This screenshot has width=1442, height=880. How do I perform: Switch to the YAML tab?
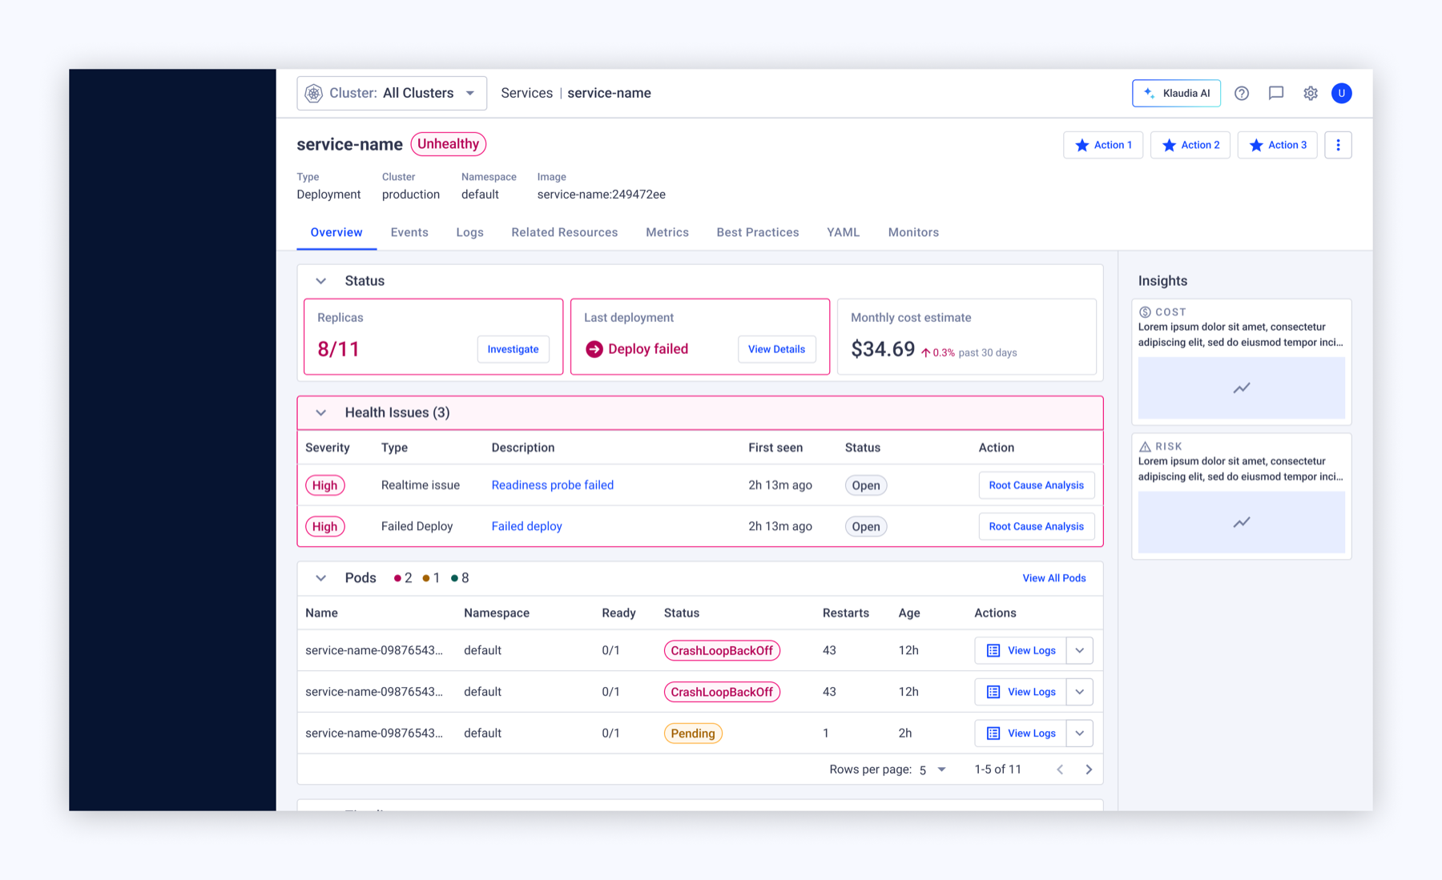pos(843,232)
